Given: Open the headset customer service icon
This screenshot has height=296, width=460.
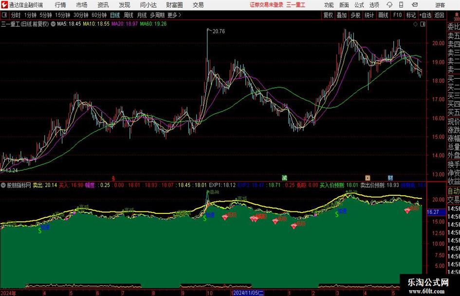Looking at the screenshot, I should click(x=389, y=5).
